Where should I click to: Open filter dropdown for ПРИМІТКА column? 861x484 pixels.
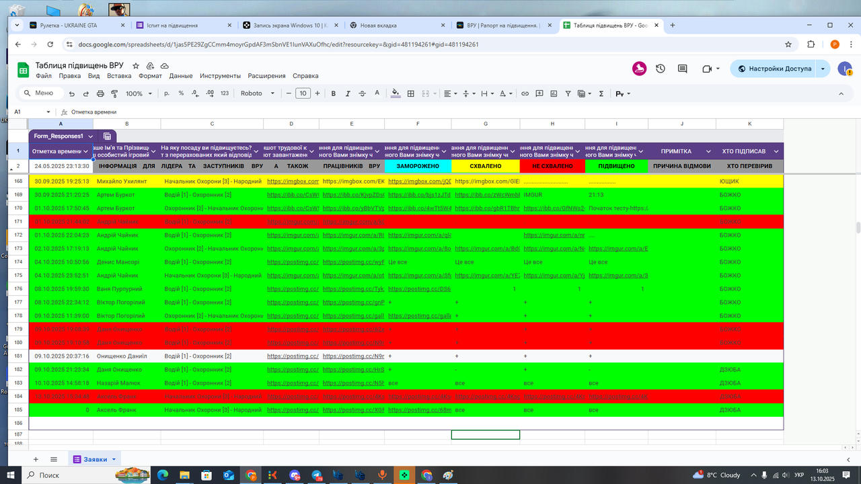tap(709, 151)
